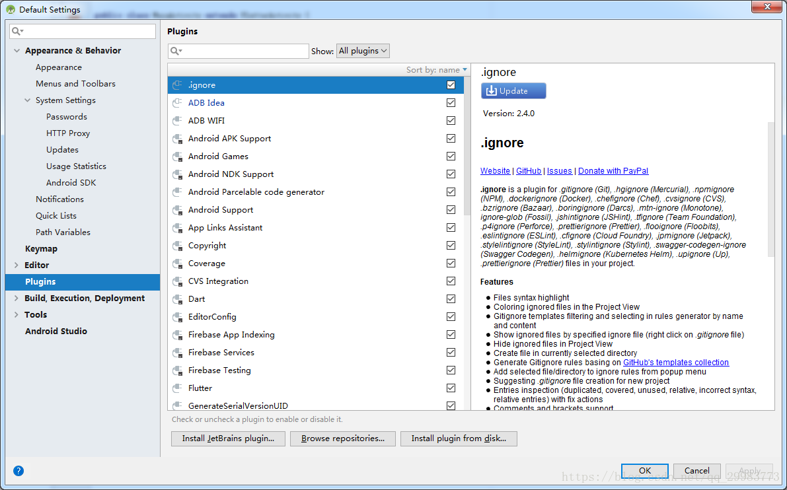Click the plugin icon beside Firebase Testing
Viewport: 787px width, 490px height.
(176, 370)
